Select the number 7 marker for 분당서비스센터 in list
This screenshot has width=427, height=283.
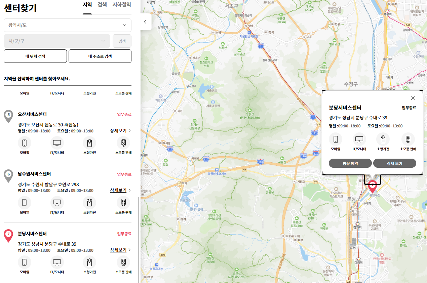(8, 235)
